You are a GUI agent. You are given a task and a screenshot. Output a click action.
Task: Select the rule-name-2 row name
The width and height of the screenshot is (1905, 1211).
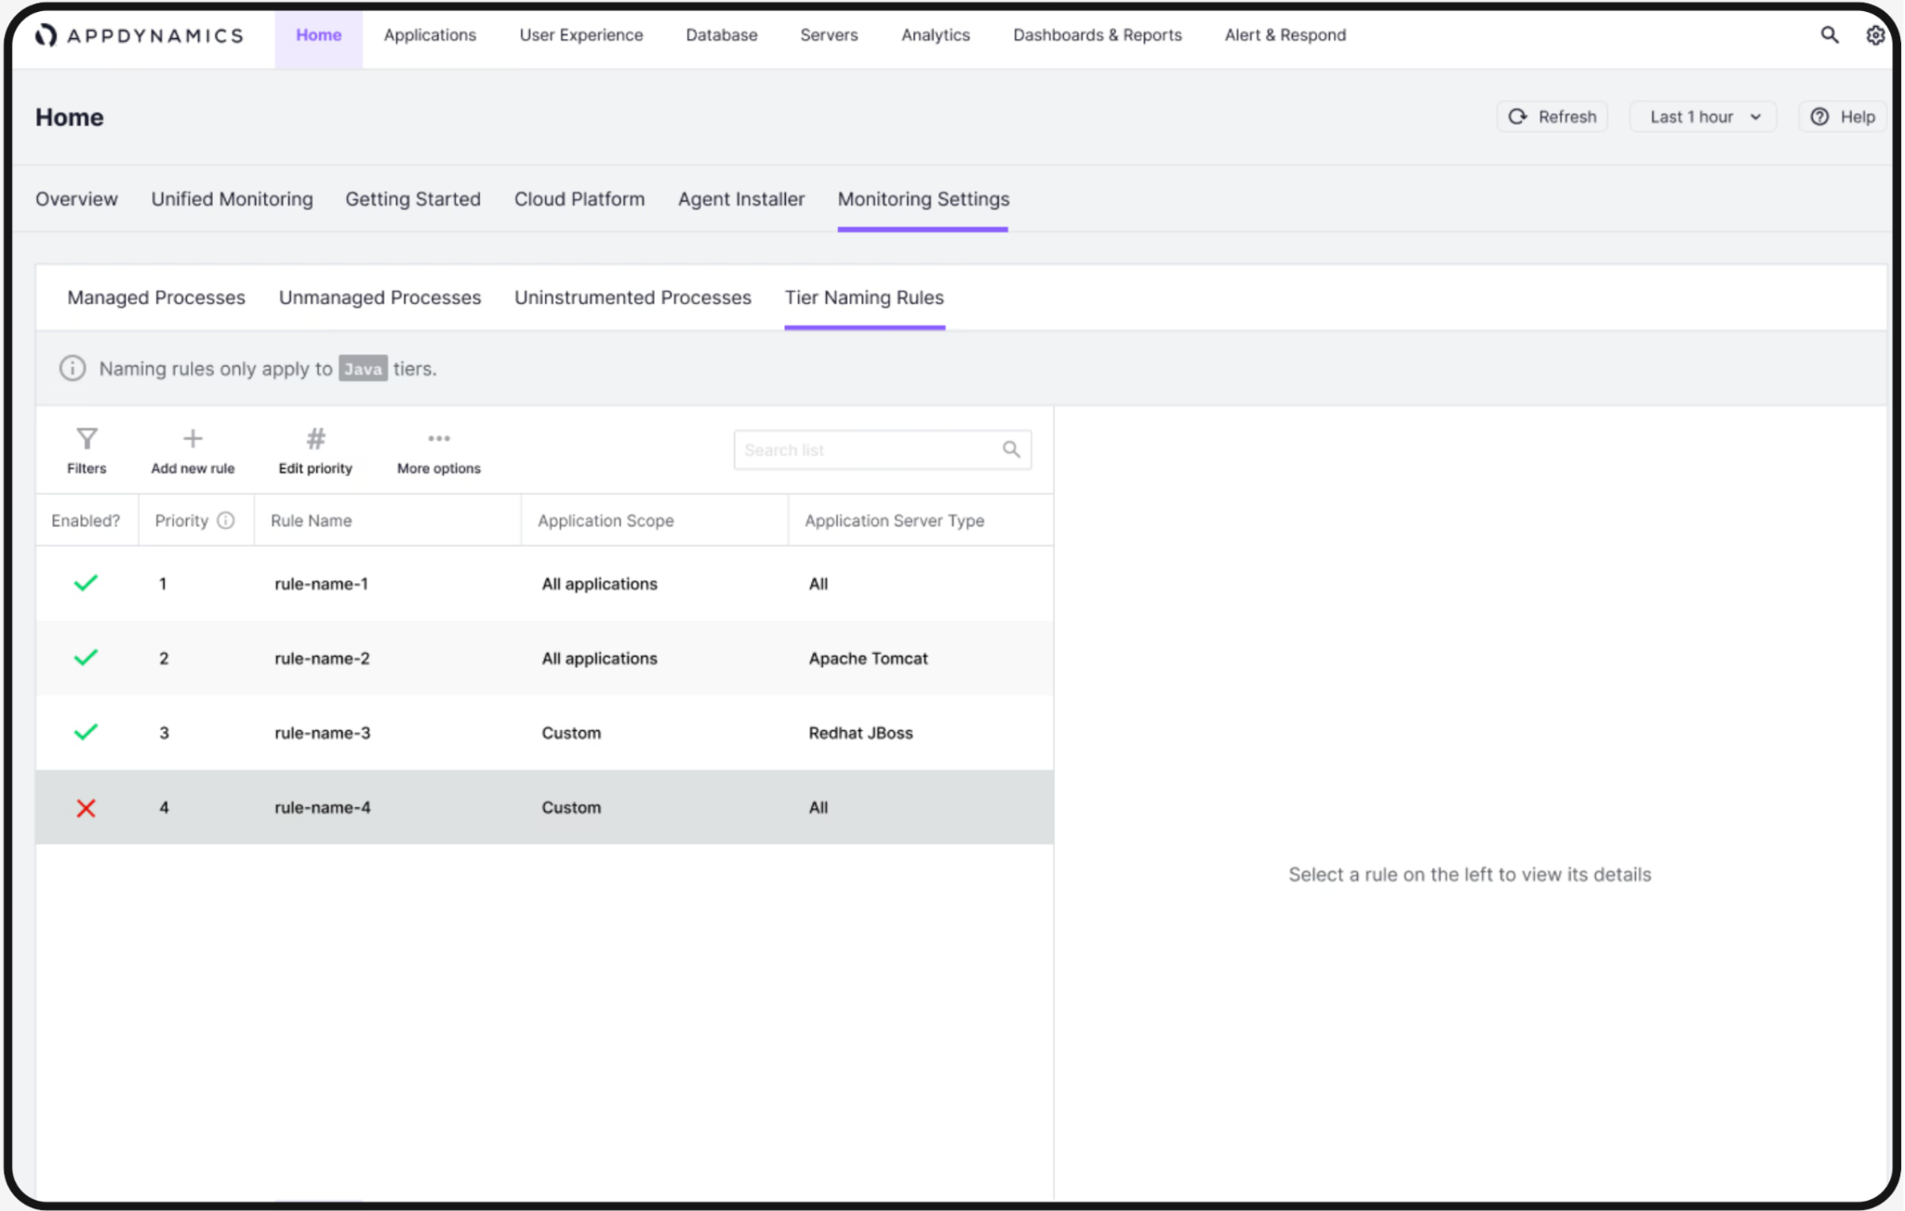coord(322,659)
